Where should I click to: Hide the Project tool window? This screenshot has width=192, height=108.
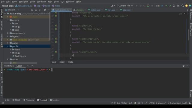coord(49,10)
